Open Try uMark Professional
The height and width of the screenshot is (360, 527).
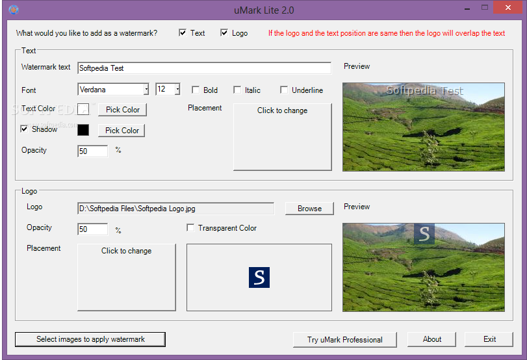pyautogui.click(x=345, y=339)
